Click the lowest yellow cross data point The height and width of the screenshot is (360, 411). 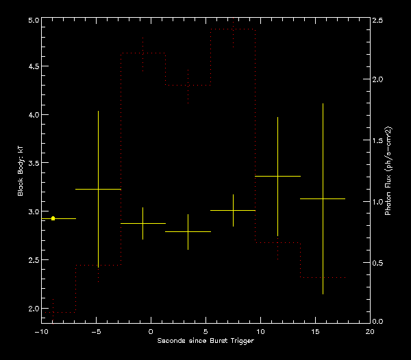click(188, 232)
